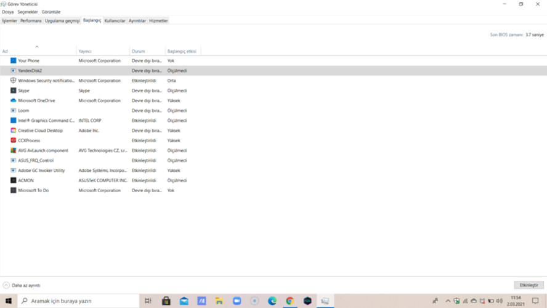Click the Windows Security shield icon
547x308 pixels.
14,80
